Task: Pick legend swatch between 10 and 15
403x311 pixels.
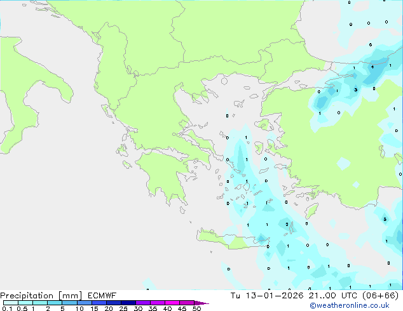Action: tap(84, 303)
